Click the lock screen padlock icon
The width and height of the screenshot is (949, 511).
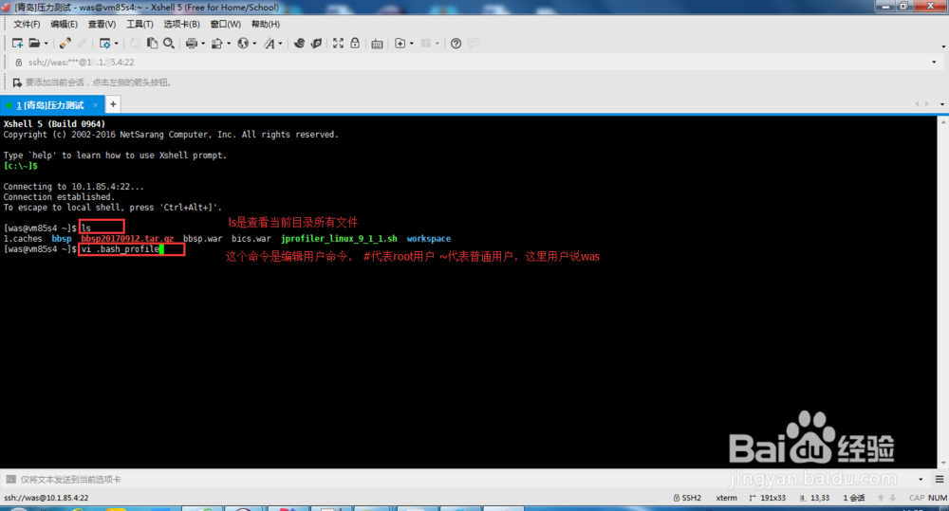[355, 43]
